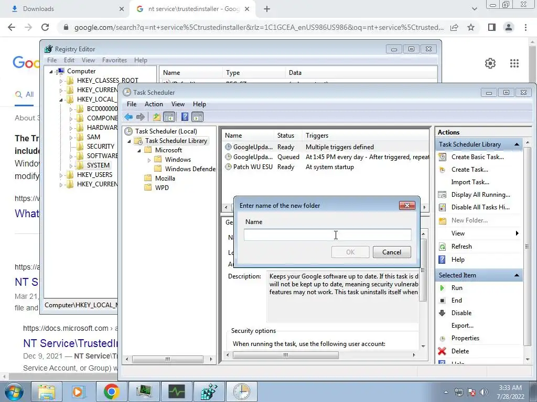Click the Display All Running icon
Viewport: 537px width, 402px height.
(443, 195)
